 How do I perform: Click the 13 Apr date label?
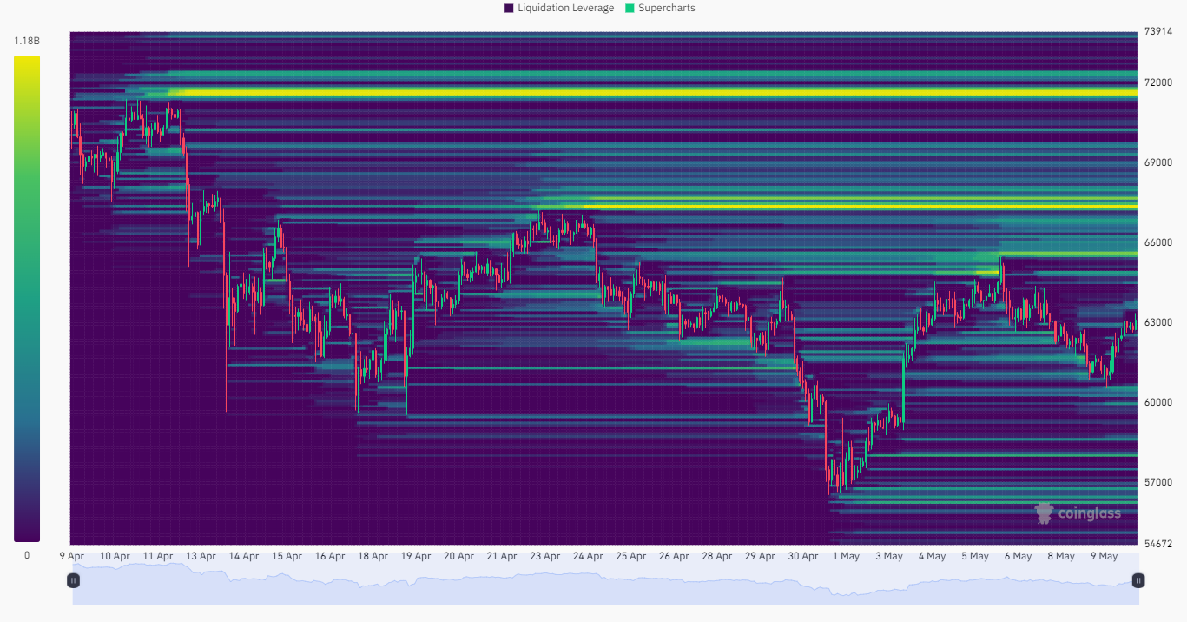(x=201, y=556)
